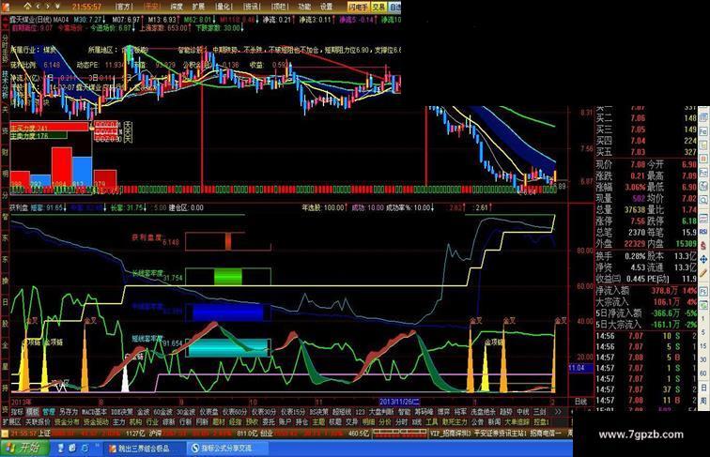Select the 大盘判断 indicator tab
This screenshot has height=457, width=710.
(381, 412)
